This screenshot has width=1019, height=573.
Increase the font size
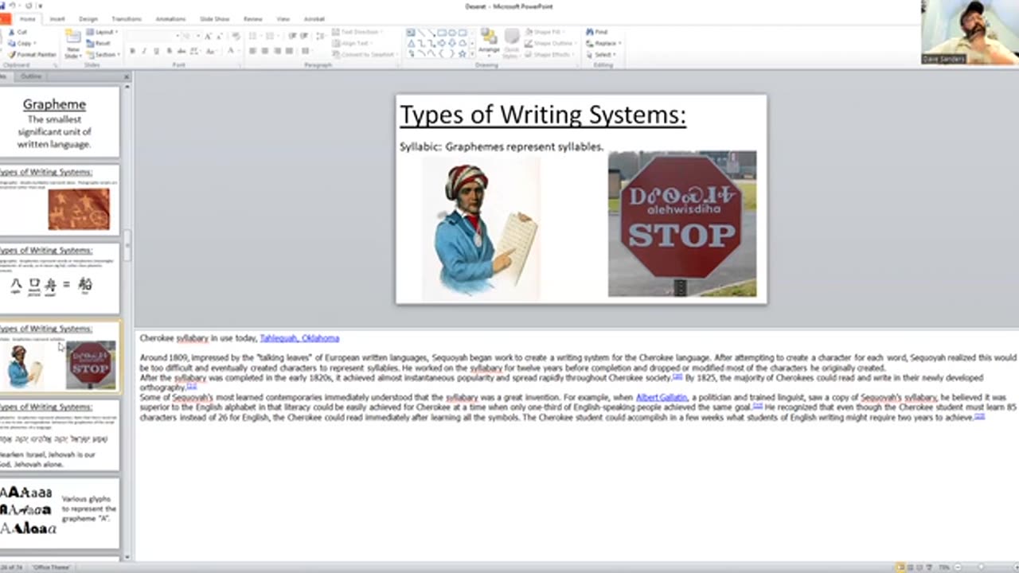(209, 37)
